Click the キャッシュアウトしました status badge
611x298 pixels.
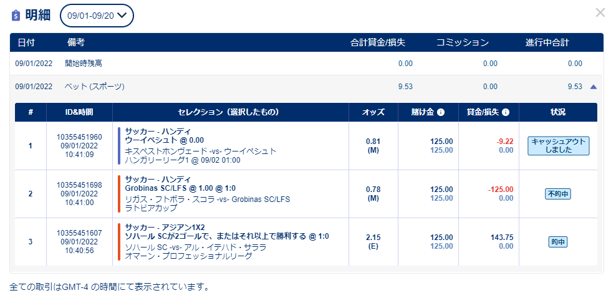tap(559, 146)
